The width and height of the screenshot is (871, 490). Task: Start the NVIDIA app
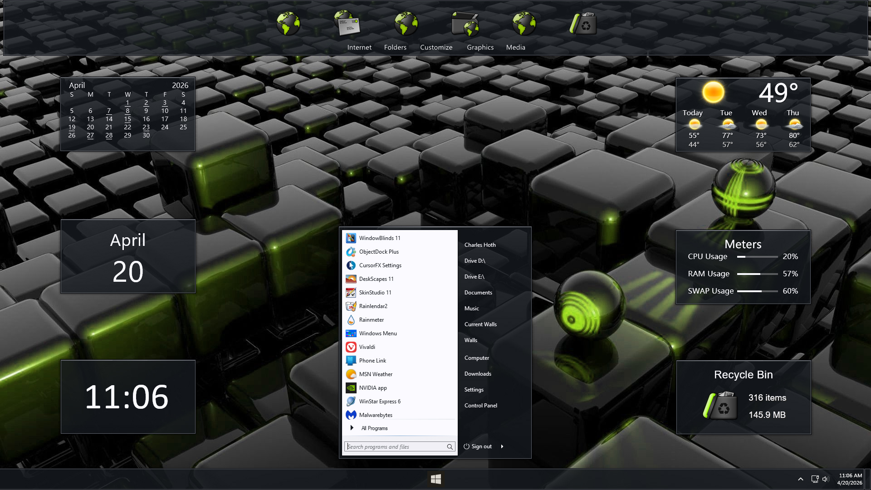pyautogui.click(x=372, y=388)
